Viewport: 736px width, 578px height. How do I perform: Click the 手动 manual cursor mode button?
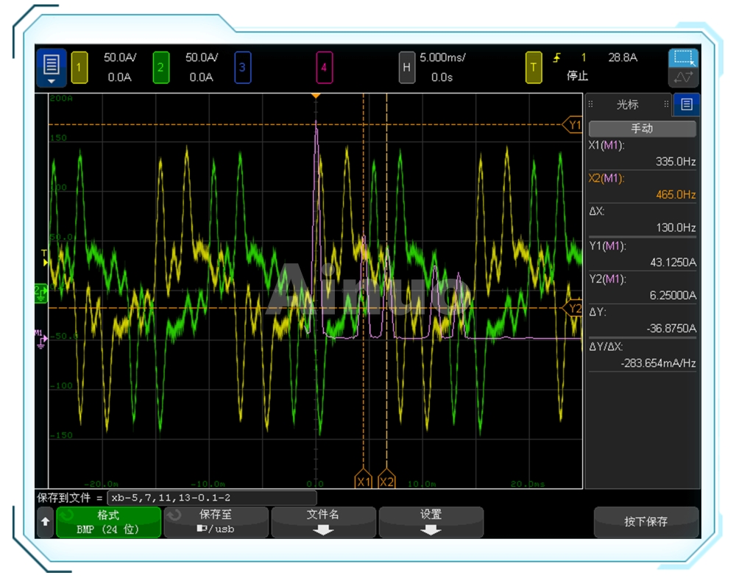coord(642,128)
